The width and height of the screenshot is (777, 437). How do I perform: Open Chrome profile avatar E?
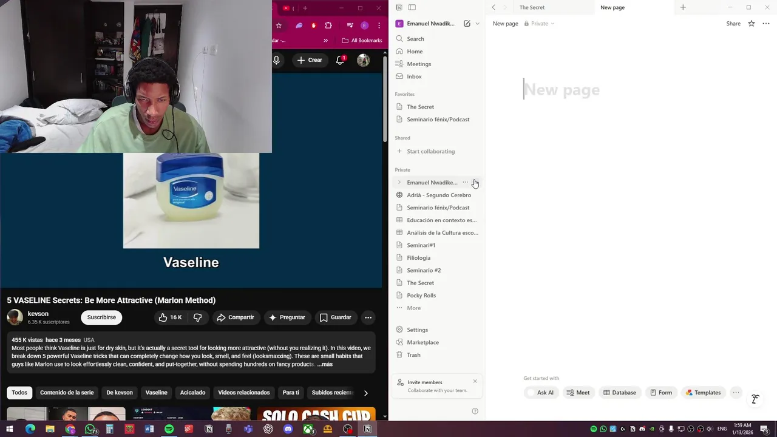point(364,25)
